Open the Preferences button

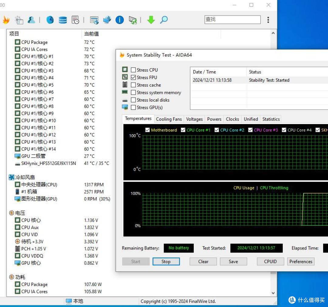pos(301,262)
